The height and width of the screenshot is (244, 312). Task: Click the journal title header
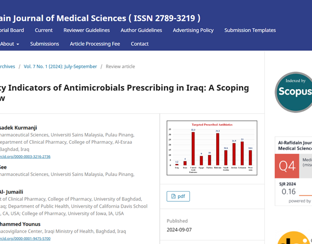coord(100,19)
